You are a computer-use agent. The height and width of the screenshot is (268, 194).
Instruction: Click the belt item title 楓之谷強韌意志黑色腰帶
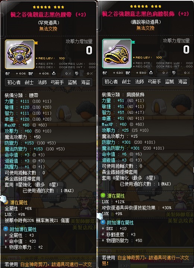pyautogui.click(x=41, y=15)
